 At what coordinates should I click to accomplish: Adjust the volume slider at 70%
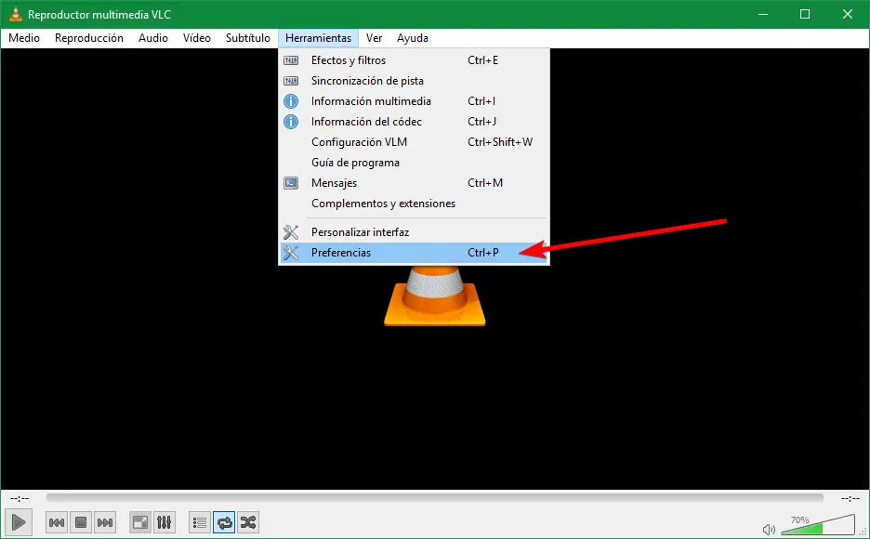click(x=817, y=525)
